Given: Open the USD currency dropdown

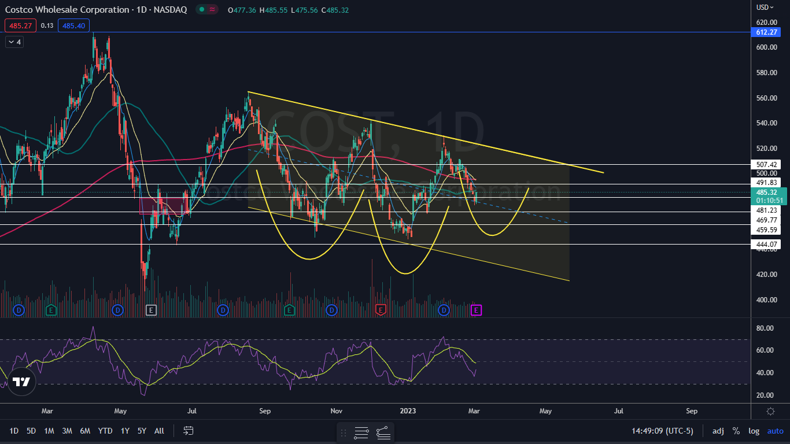Looking at the screenshot, I should (x=765, y=8).
